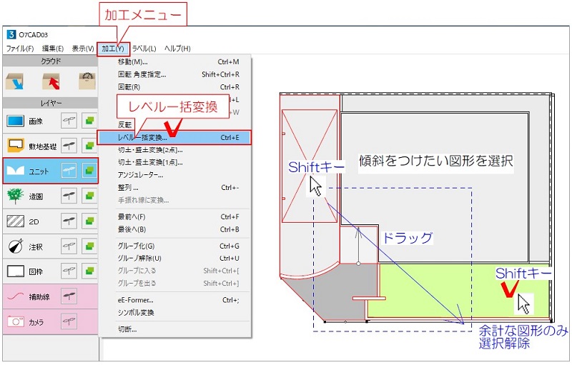This screenshot has height=365, width=572.
Task: Select the ユニット layer icon
Action: [15, 171]
